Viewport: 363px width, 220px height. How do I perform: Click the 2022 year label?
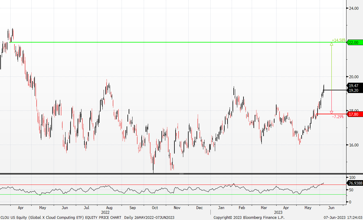[105, 212]
